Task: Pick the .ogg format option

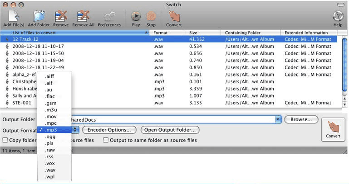Action: point(50,137)
